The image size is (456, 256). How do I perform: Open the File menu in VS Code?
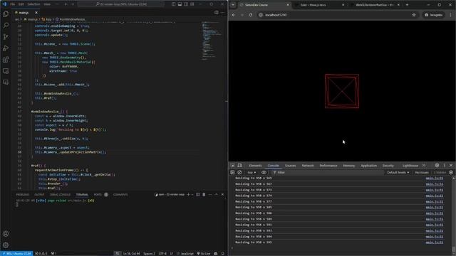[13, 4]
